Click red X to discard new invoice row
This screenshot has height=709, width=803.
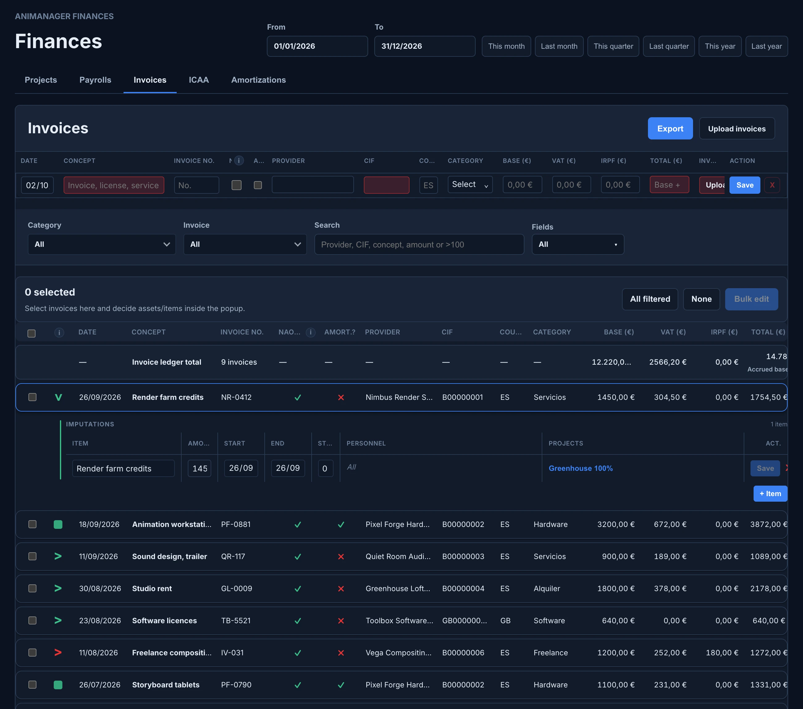(x=772, y=185)
